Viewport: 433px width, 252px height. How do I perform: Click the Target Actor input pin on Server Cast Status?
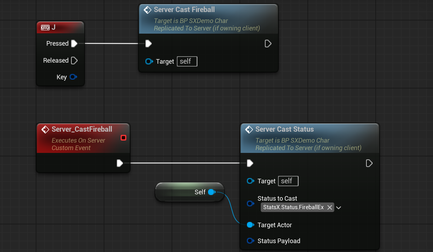coord(250,225)
